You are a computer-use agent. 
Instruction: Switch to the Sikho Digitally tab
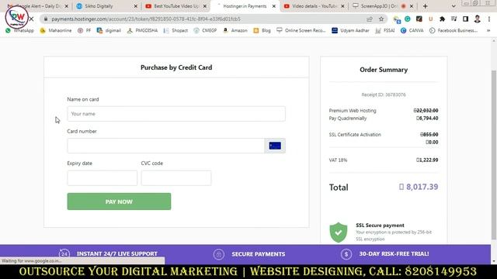pos(99,6)
